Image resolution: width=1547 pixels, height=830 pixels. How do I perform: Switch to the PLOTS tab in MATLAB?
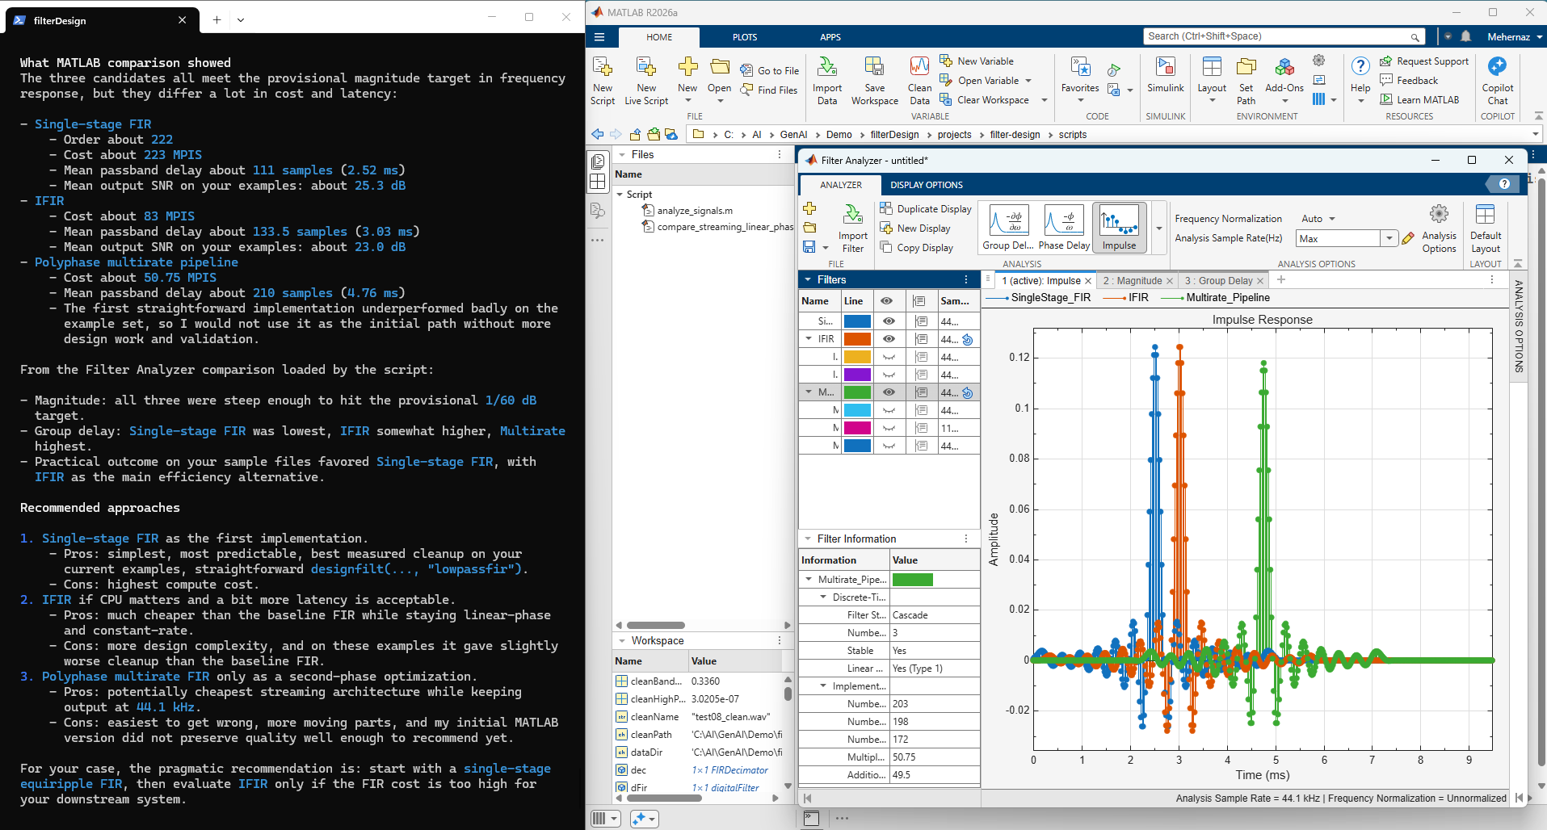coord(744,37)
